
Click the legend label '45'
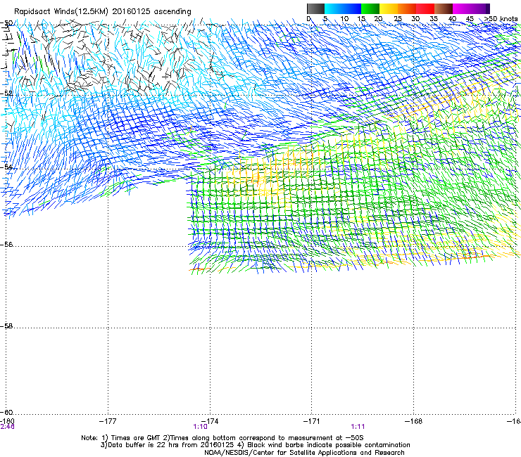[470, 19]
